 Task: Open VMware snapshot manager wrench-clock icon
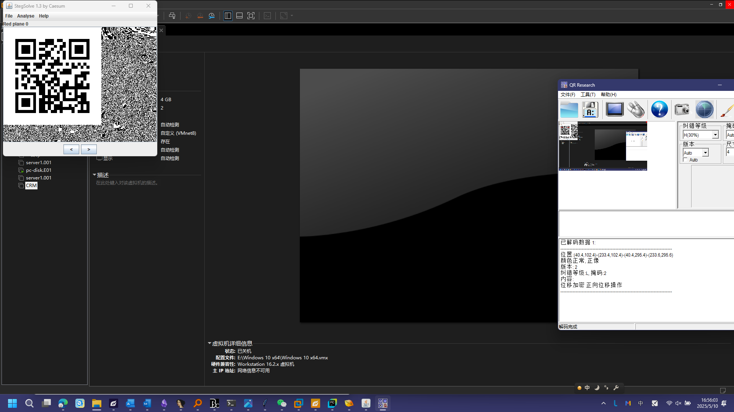coord(212,16)
